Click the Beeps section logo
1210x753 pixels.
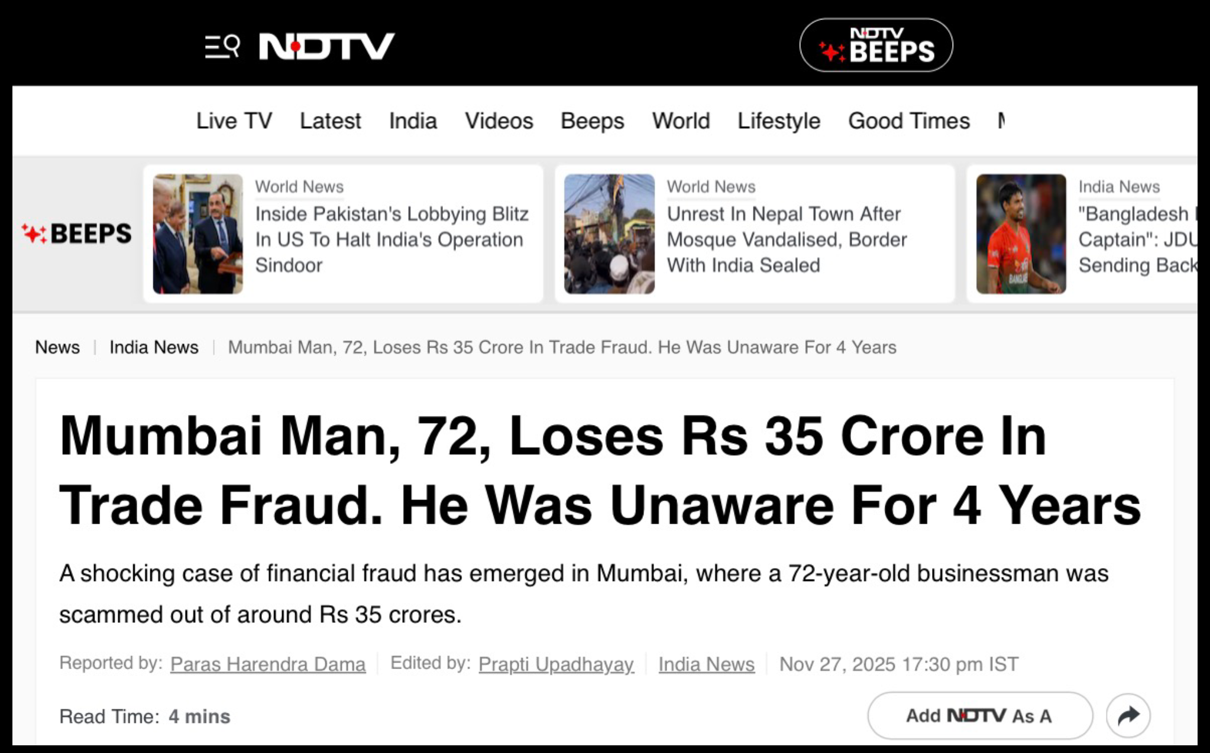point(77,233)
